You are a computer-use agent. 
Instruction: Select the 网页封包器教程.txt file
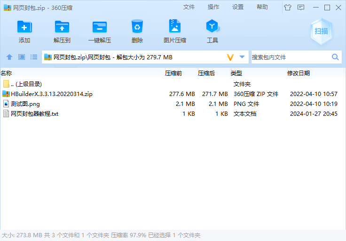pos(172,114)
